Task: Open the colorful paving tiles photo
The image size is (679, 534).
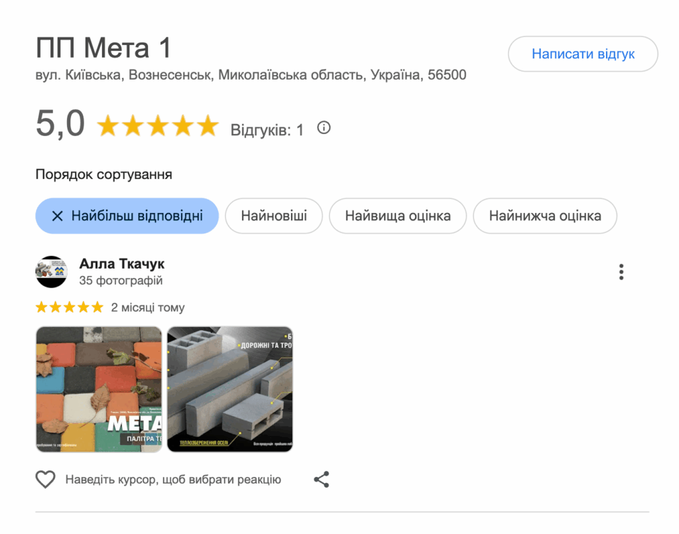Action: (99, 389)
